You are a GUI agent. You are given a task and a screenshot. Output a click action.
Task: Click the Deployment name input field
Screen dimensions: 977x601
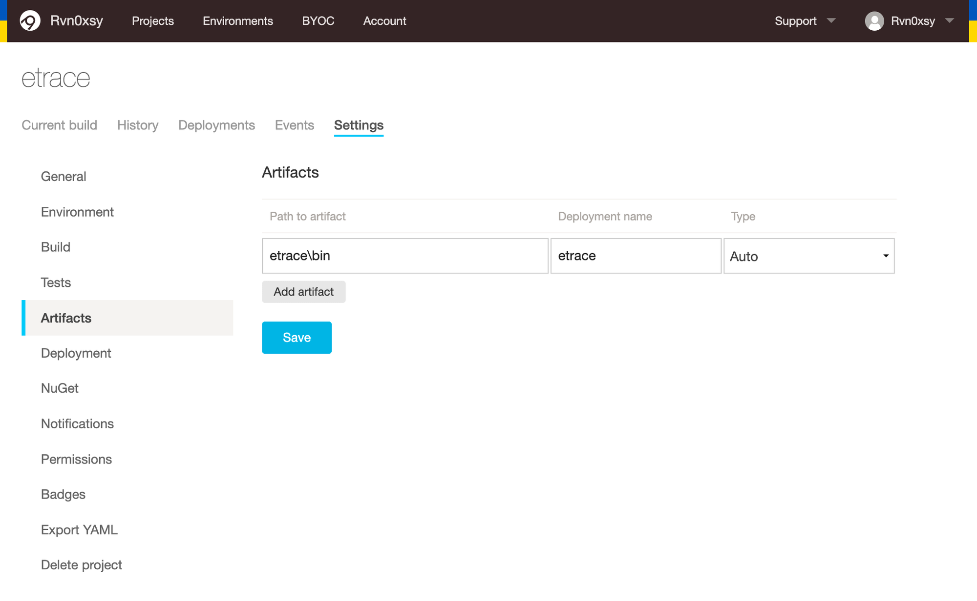pyautogui.click(x=636, y=256)
